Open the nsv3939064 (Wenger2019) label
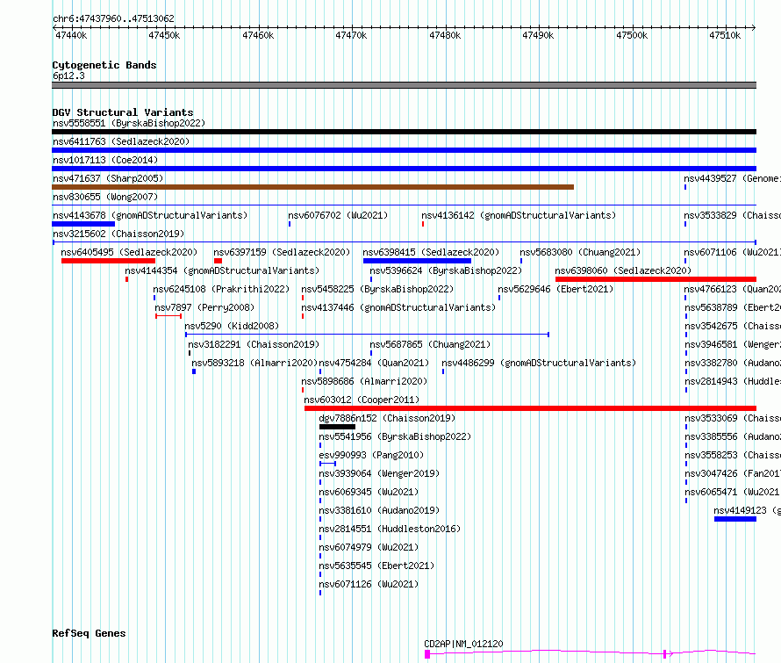 point(379,473)
